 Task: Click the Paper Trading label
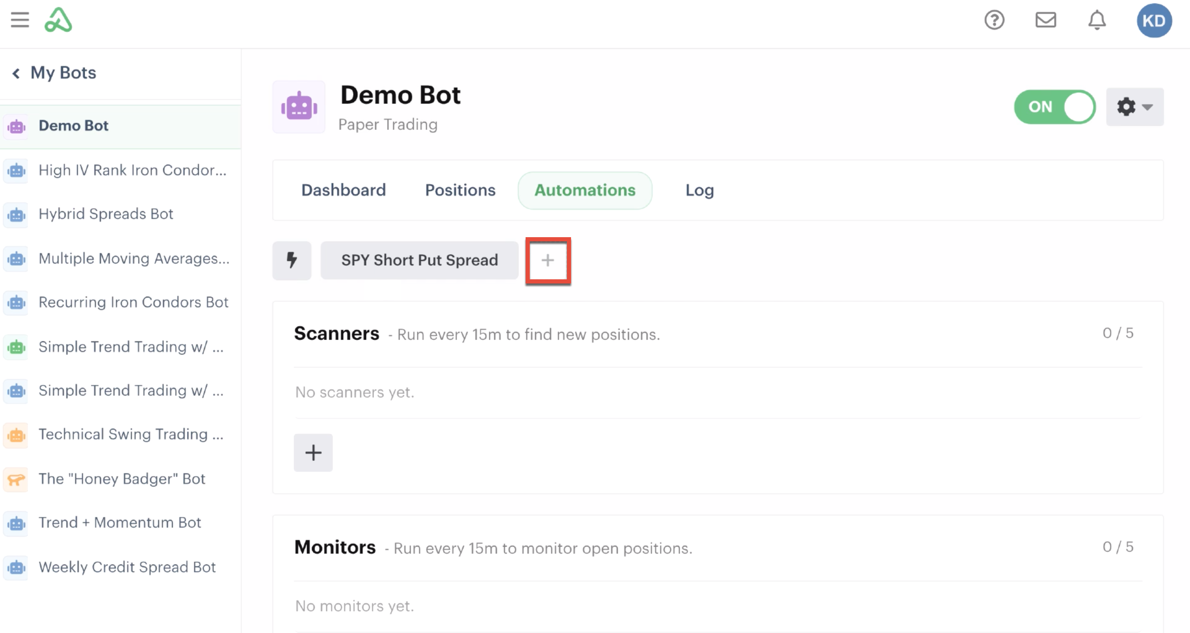click(x=388, y=125)
